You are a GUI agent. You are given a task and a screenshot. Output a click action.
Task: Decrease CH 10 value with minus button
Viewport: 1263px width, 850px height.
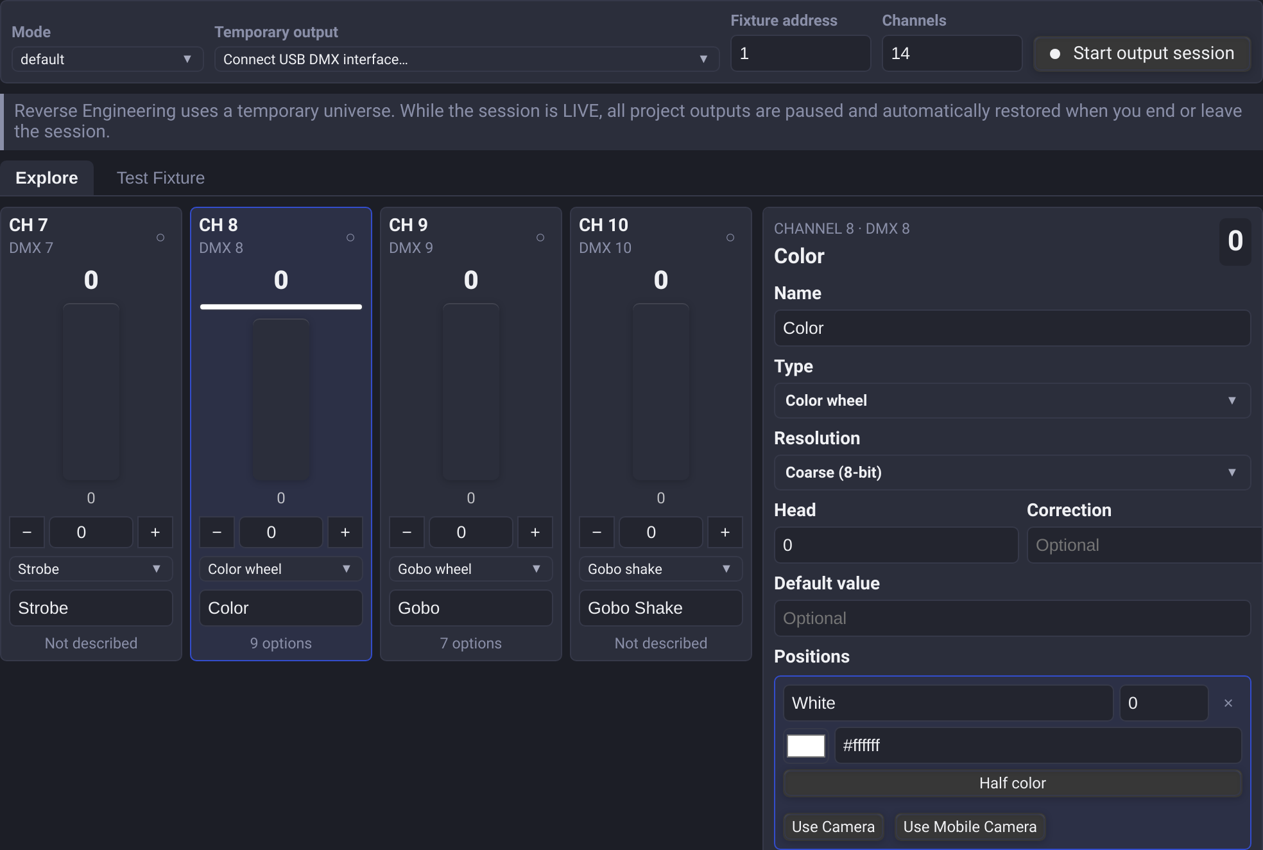point(597,532)
